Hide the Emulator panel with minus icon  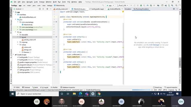point(177,9)
